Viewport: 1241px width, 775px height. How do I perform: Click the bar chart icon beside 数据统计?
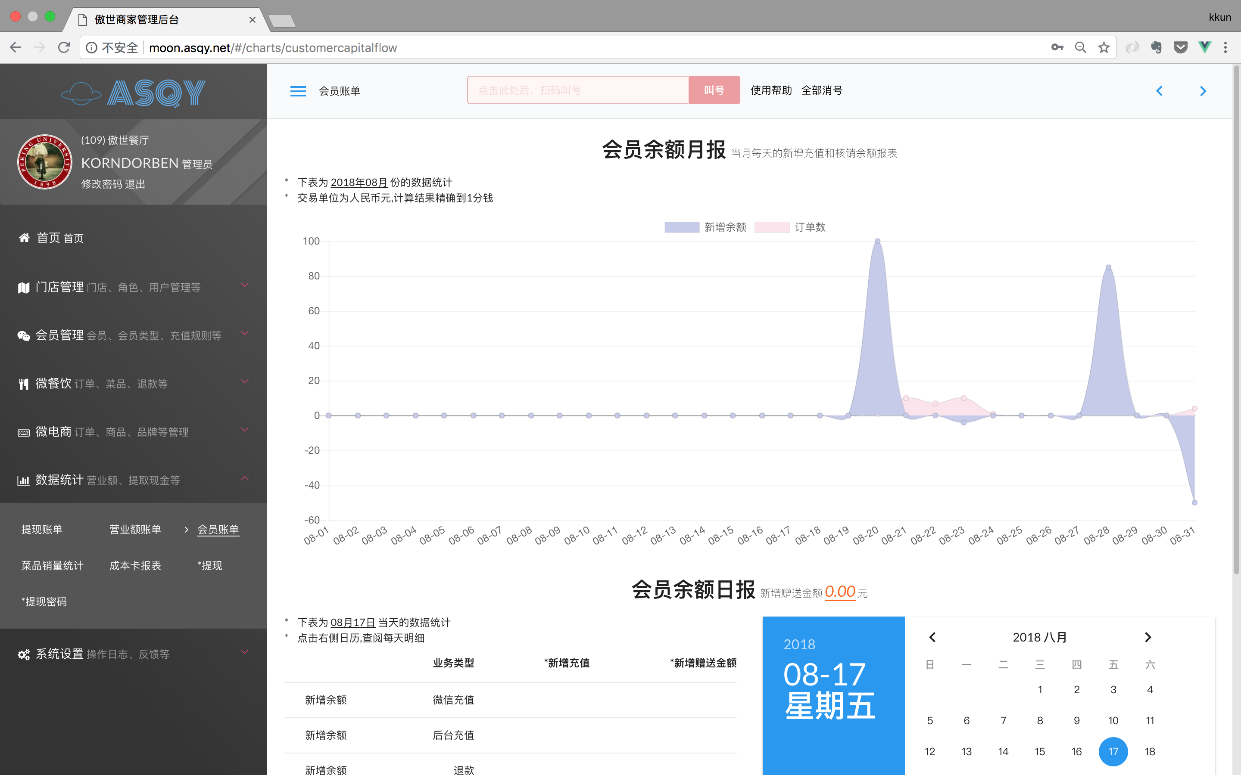point(24,480)
